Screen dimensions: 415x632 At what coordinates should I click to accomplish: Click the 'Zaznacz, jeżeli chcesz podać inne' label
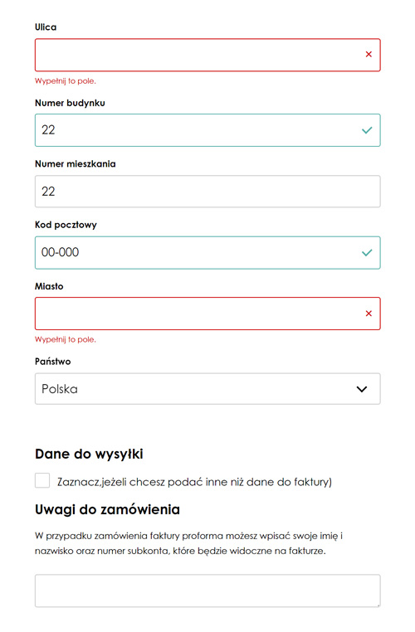(194, 482)
